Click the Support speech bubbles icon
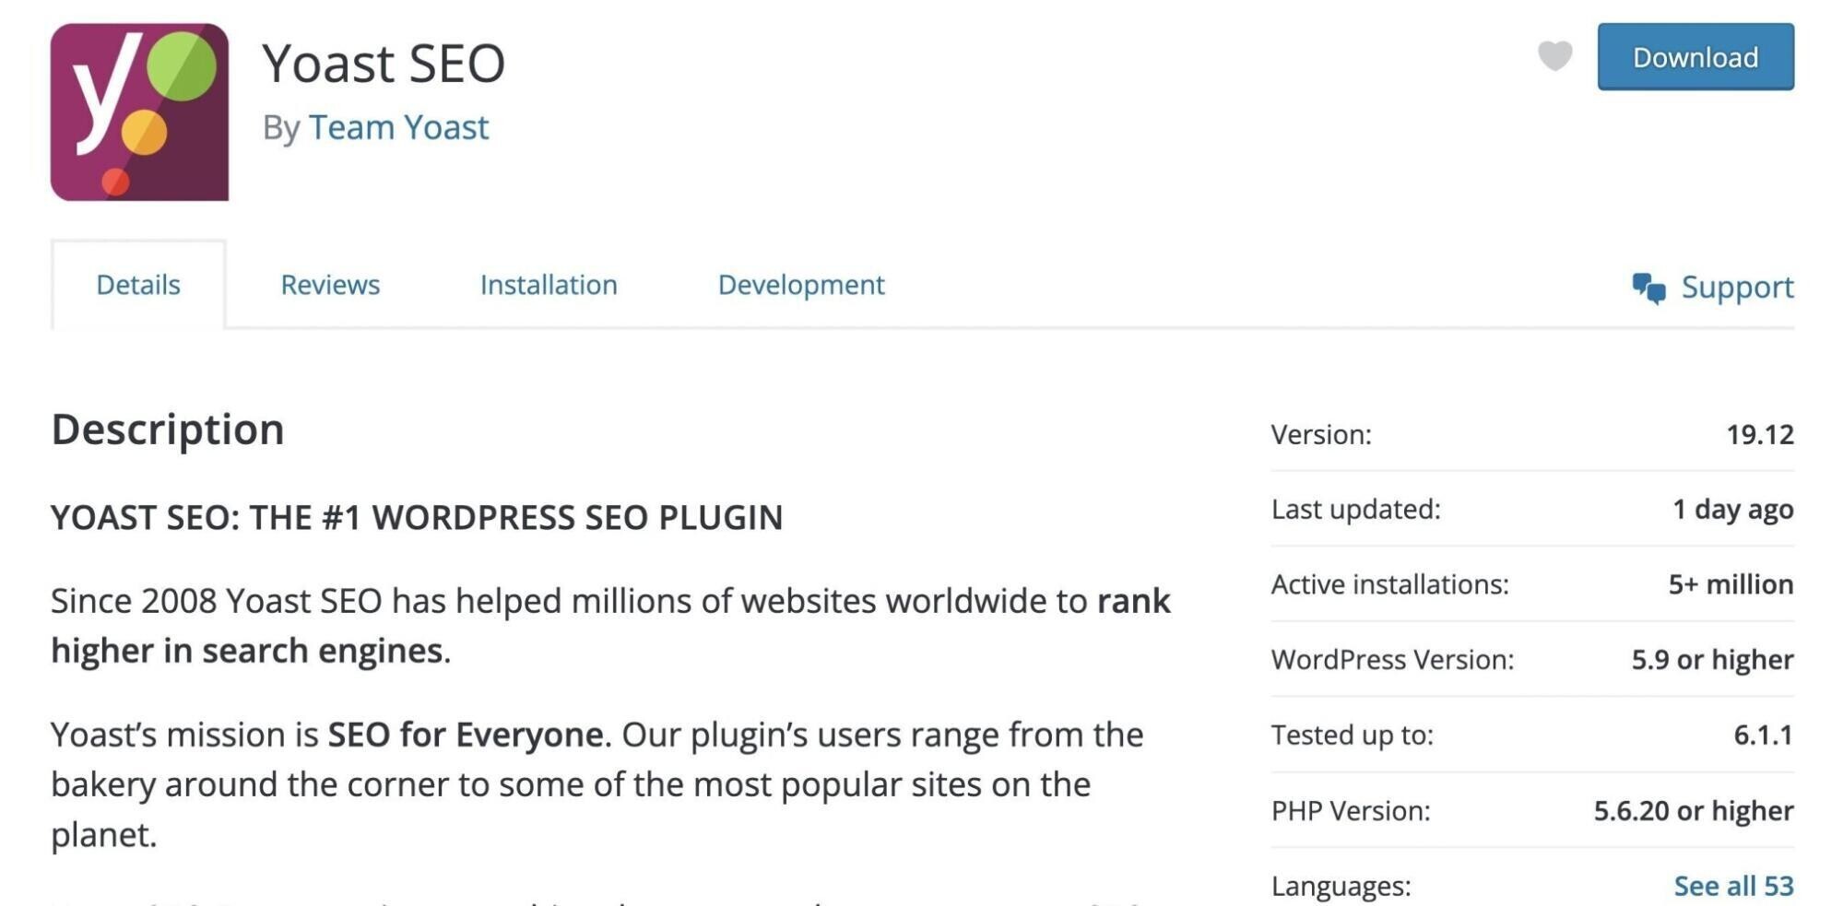1843x906 pixels. (x=1648, y=288)
